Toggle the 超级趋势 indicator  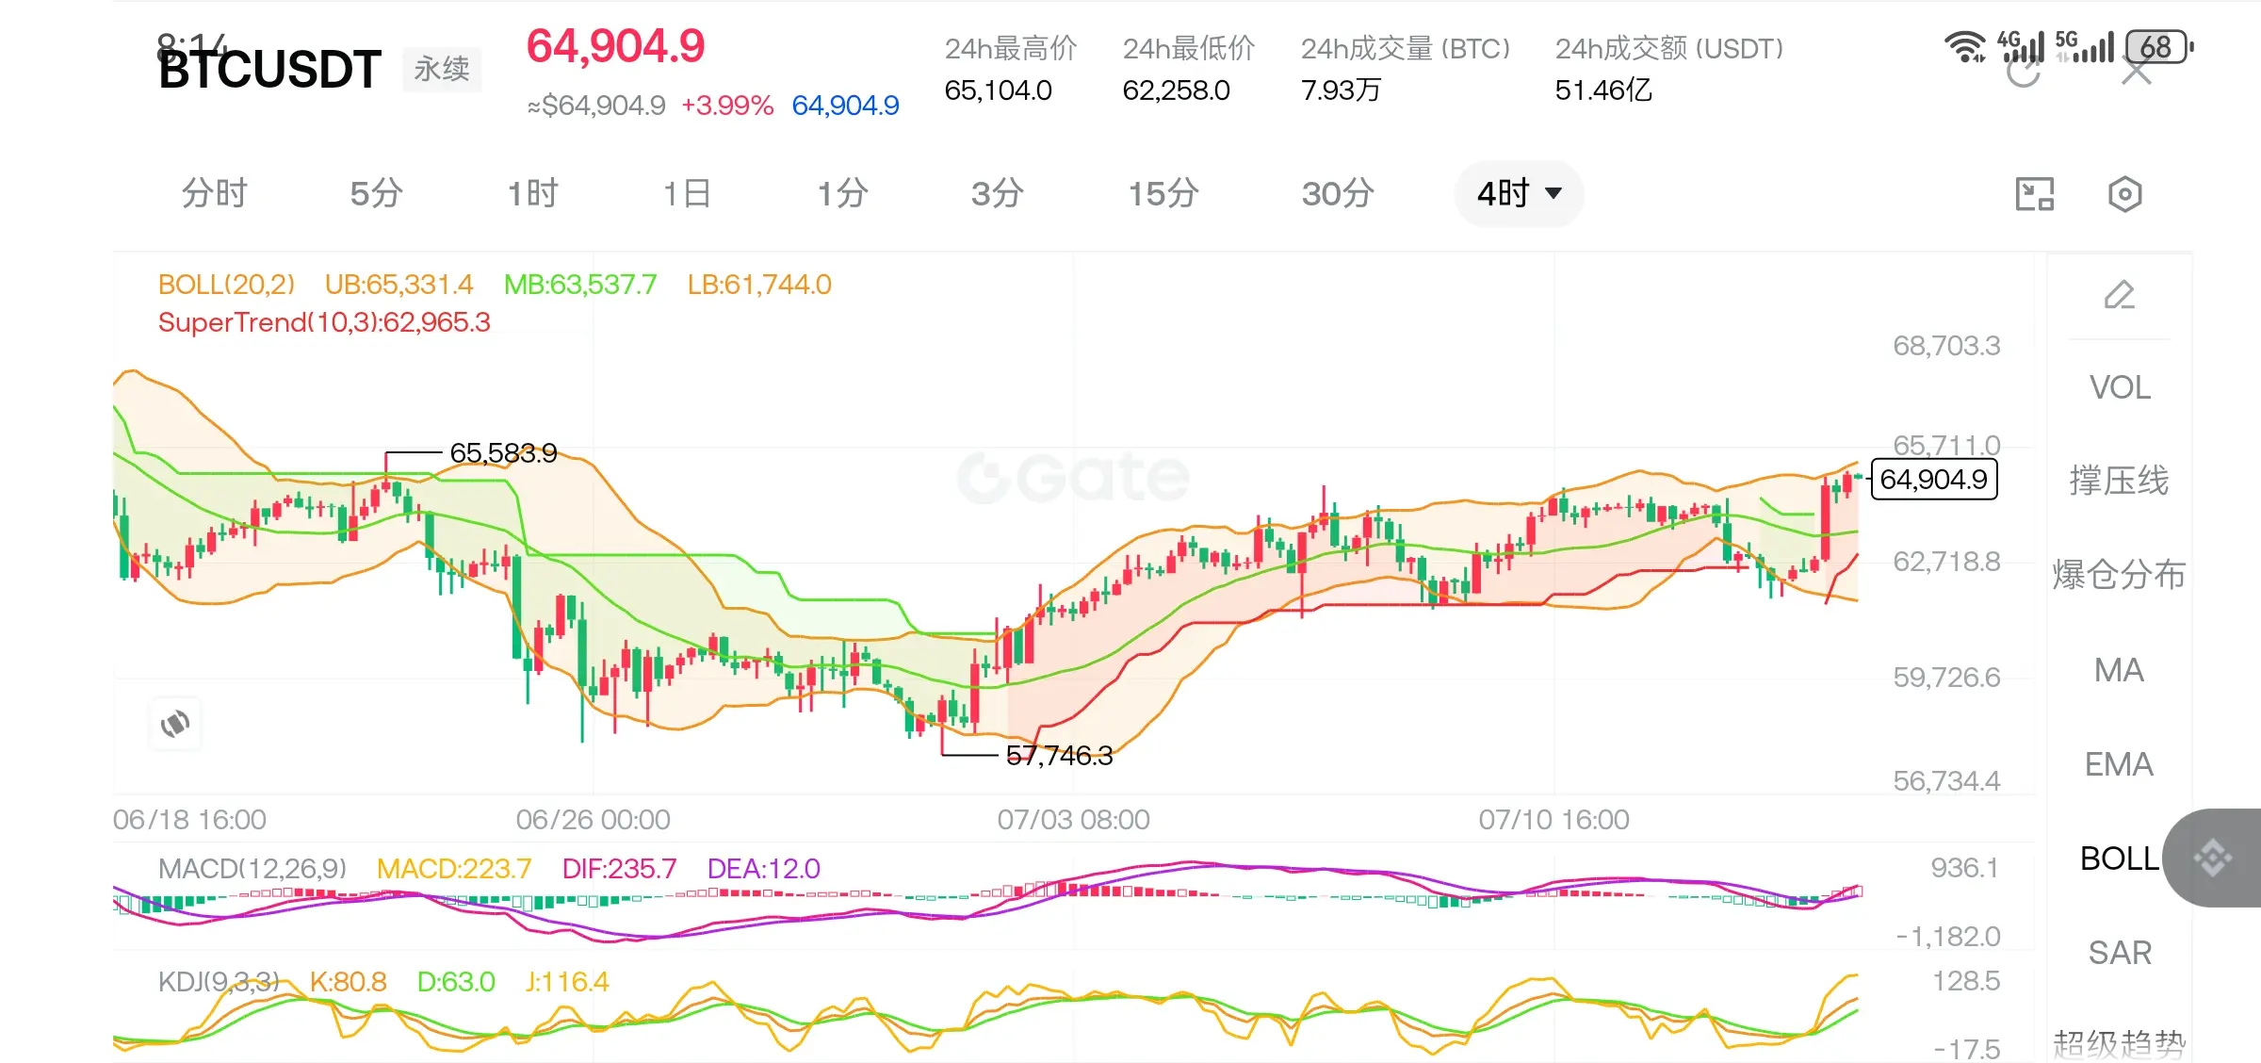[2120, 1044]
